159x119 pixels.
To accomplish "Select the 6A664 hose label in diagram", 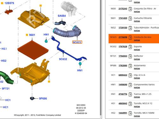I will pyautogui.click(x=62, y=16).
